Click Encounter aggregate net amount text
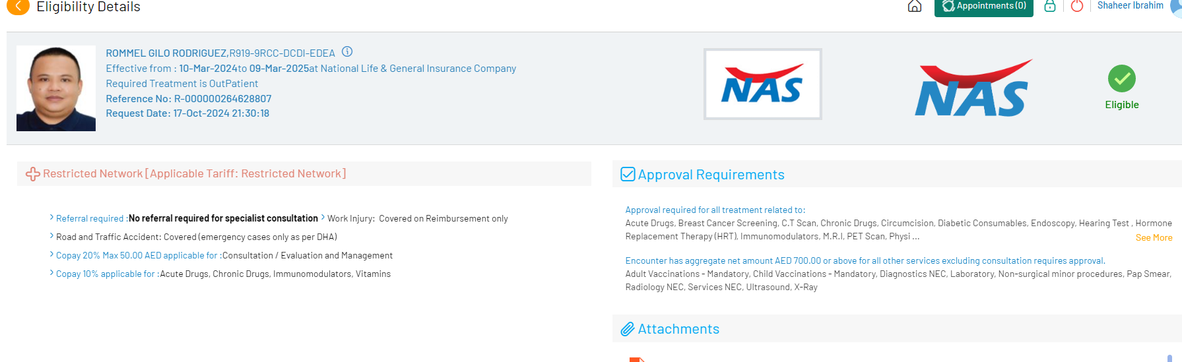The width and height of the screenshot is (1182, 362). [x=865, y=261]
